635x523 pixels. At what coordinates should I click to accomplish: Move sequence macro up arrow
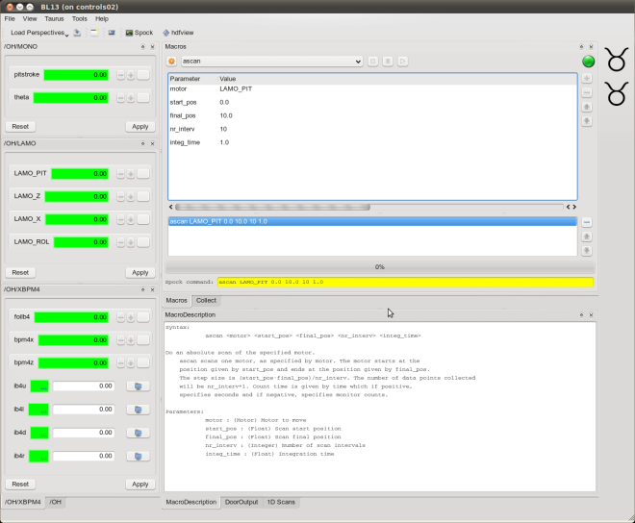586,237
